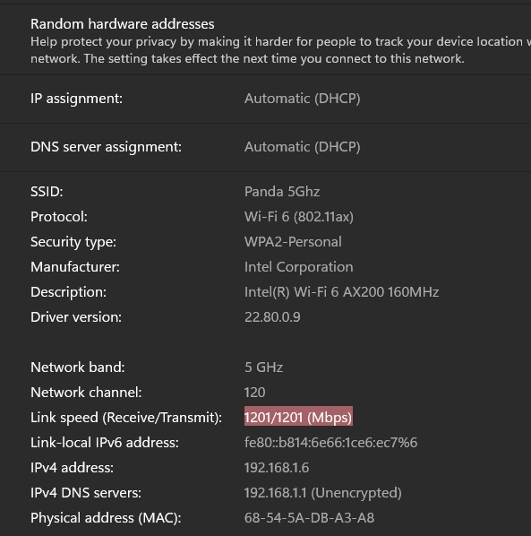The image size is (531, 536).
Task: Select MAC address 68-54-5A-DB-A3-A8
Action: [309, 518]
